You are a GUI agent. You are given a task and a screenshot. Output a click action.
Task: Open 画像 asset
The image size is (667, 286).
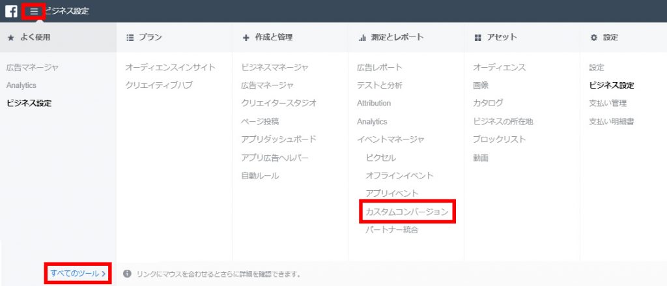[481, 85]
